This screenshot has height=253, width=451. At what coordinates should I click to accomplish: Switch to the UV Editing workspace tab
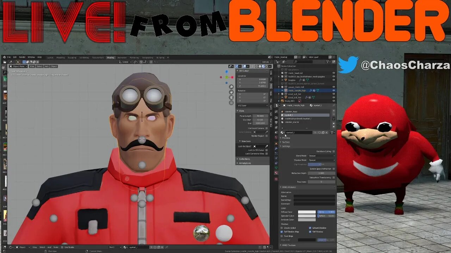pos(84,57)
